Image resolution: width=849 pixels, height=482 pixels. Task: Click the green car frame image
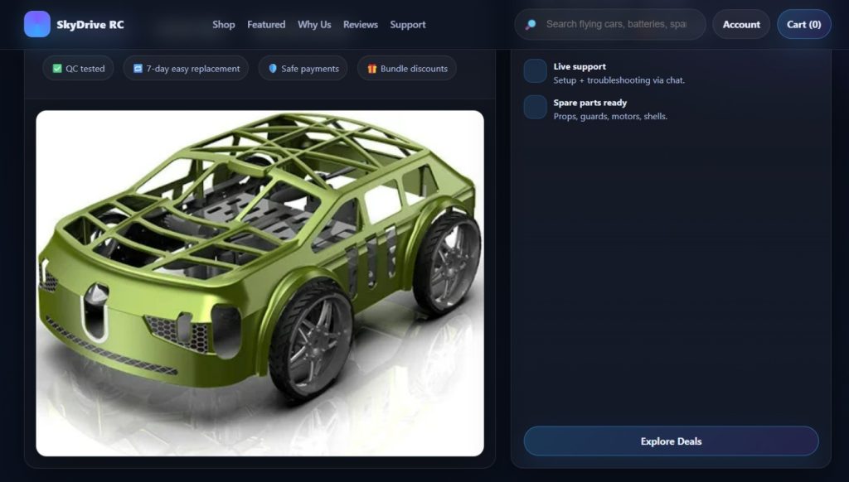(260, 283)
